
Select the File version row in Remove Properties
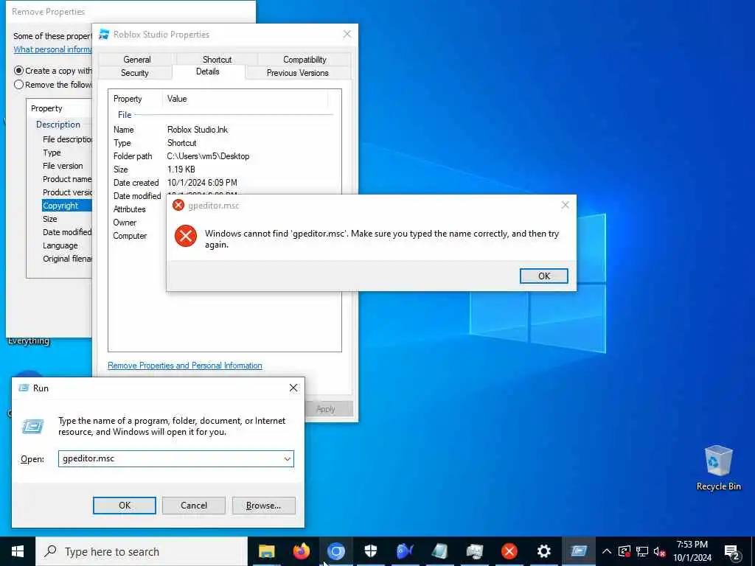click(63, 166)
